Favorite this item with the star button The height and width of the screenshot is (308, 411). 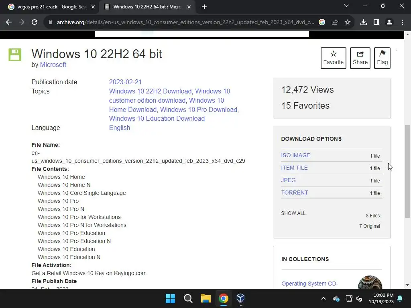coord(334,58)
